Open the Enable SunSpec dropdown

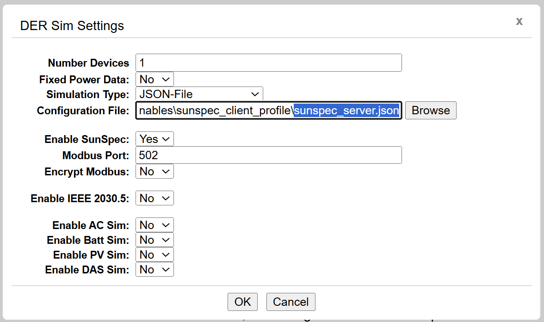tap(154, 138)
